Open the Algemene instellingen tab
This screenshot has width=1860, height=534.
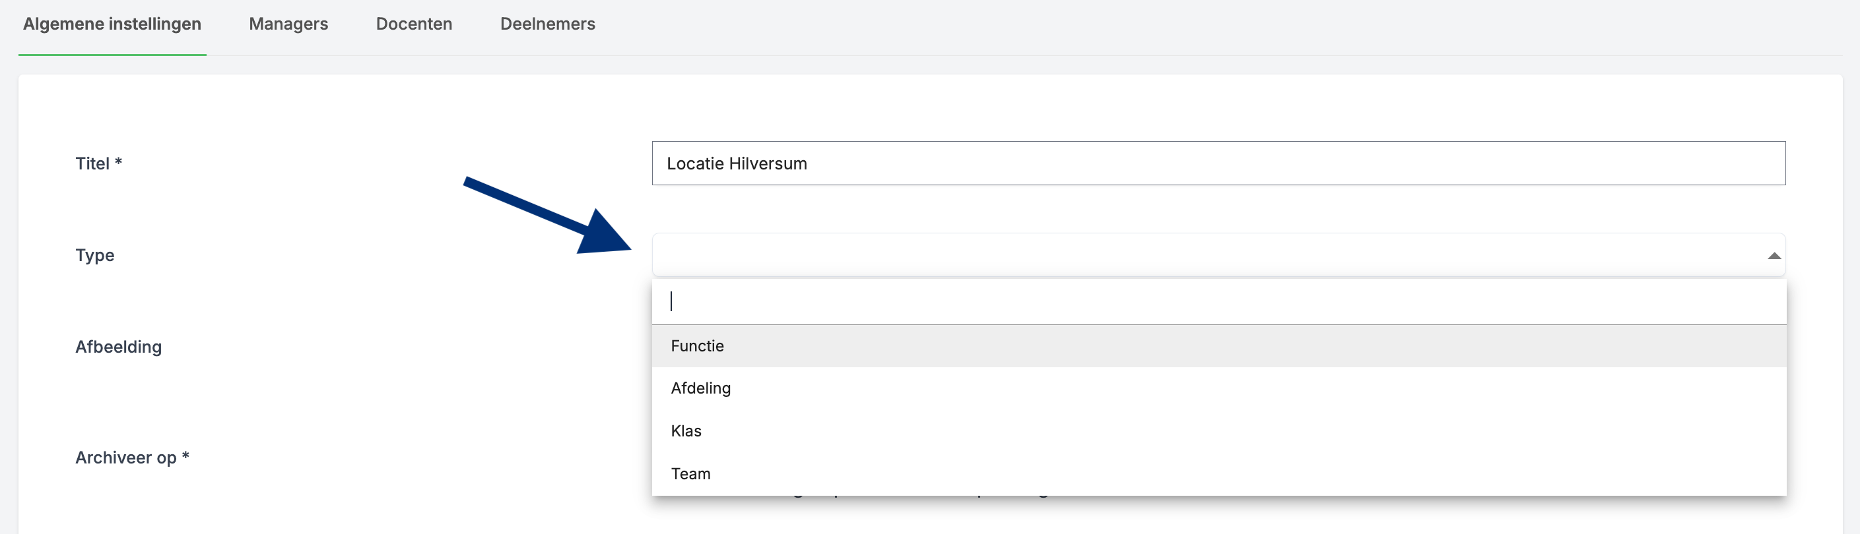[x=112, y=24]
